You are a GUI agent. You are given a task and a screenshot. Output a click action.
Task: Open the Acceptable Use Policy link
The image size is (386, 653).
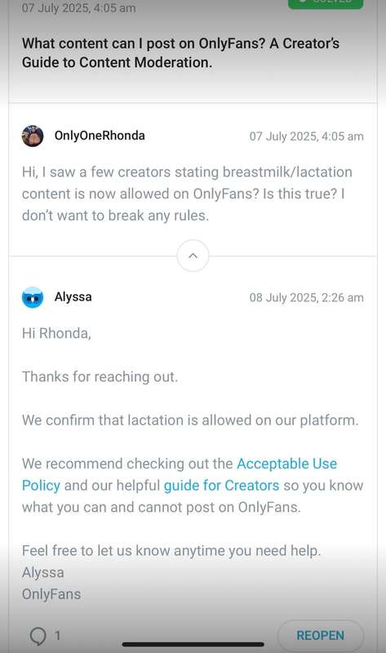[x=180, y=474]
